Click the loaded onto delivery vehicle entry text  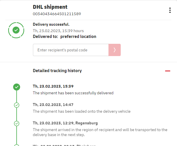click(x=82, y=111)
